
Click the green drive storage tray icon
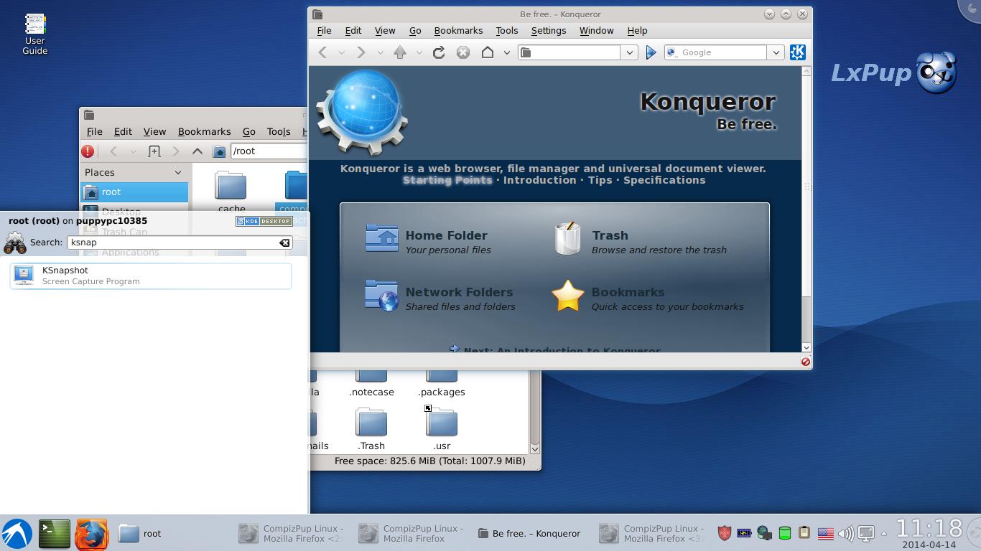(785, 533)
